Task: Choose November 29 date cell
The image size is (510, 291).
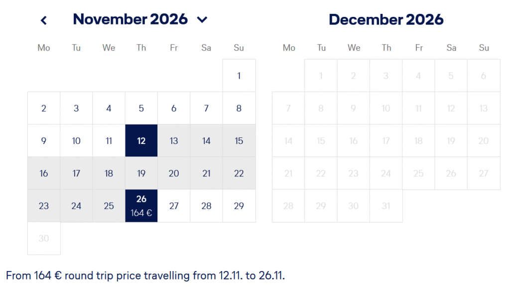Action: click(239, 205)
